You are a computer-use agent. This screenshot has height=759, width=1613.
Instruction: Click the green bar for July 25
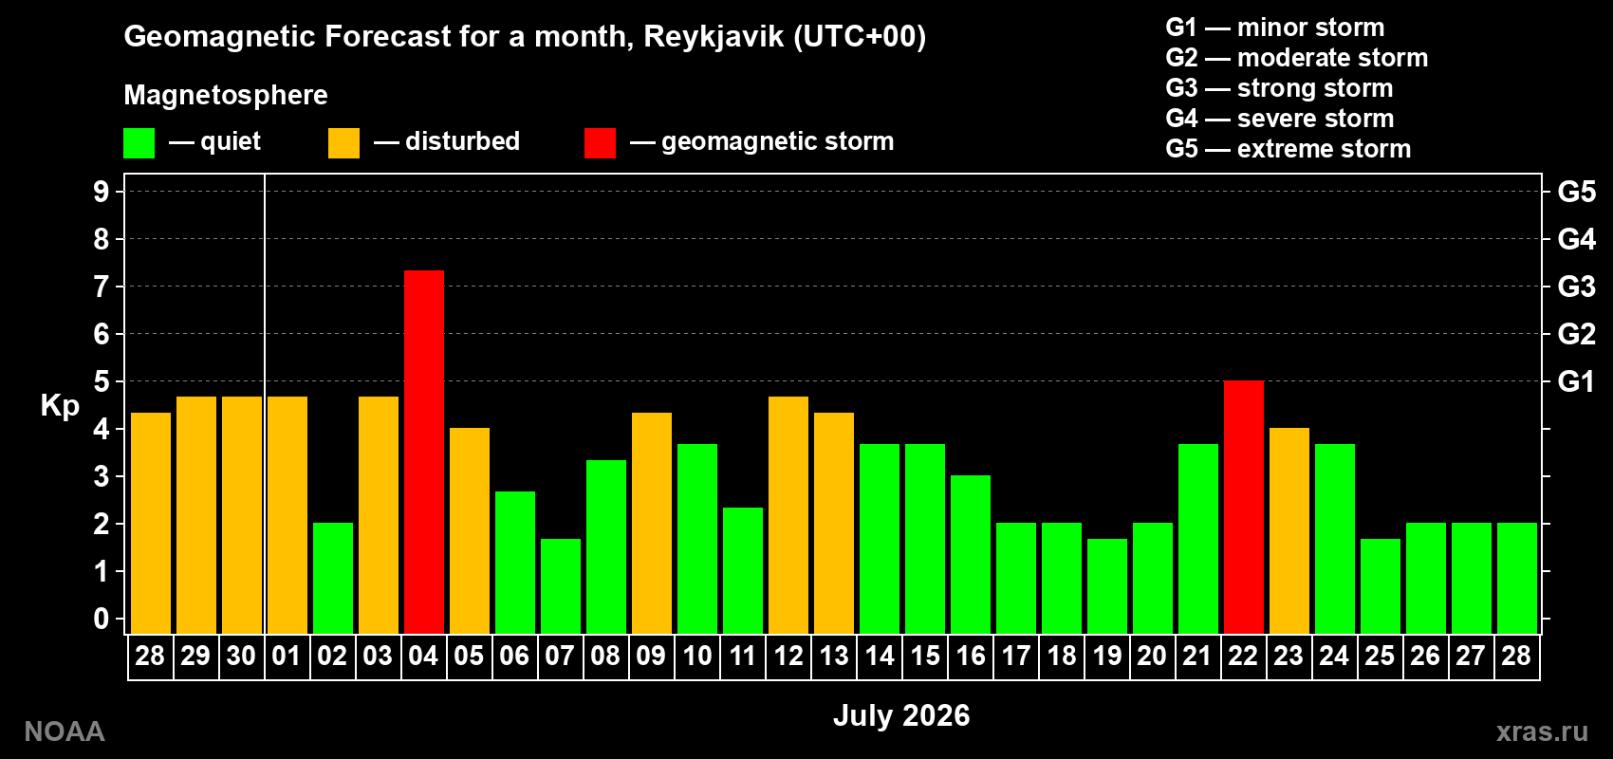[x=1381, y=586]
